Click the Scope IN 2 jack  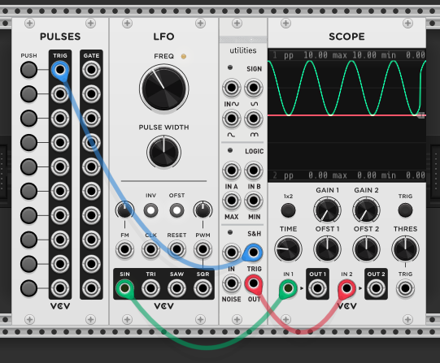pyautogui.click(x=346, y=288)
